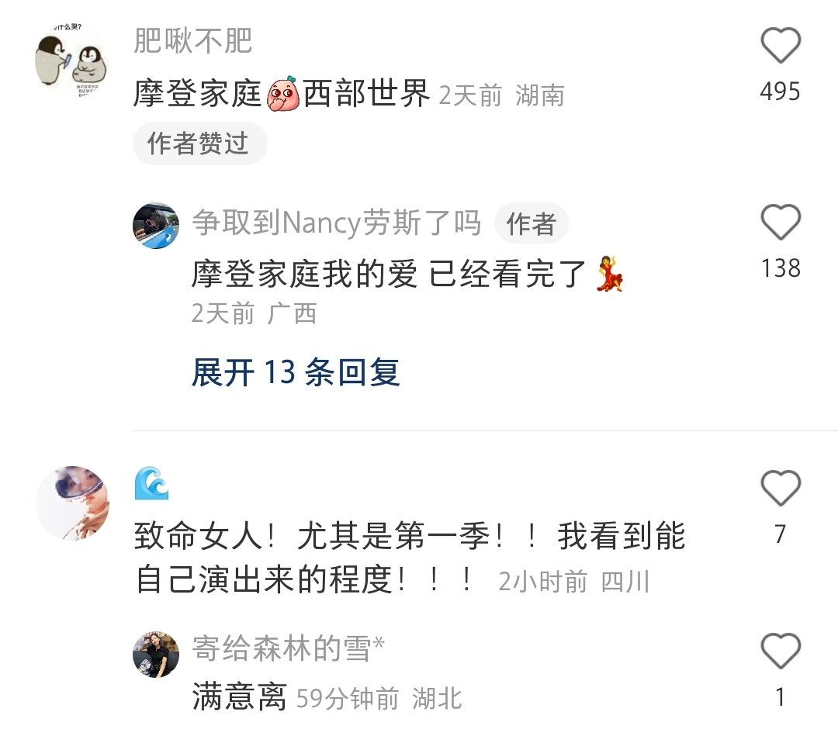The width and height of the screenshot is (838, 743).
Task: Tap the reply 摩登家庭我的爱 已经看完了
Action: (x=407, y=274)
